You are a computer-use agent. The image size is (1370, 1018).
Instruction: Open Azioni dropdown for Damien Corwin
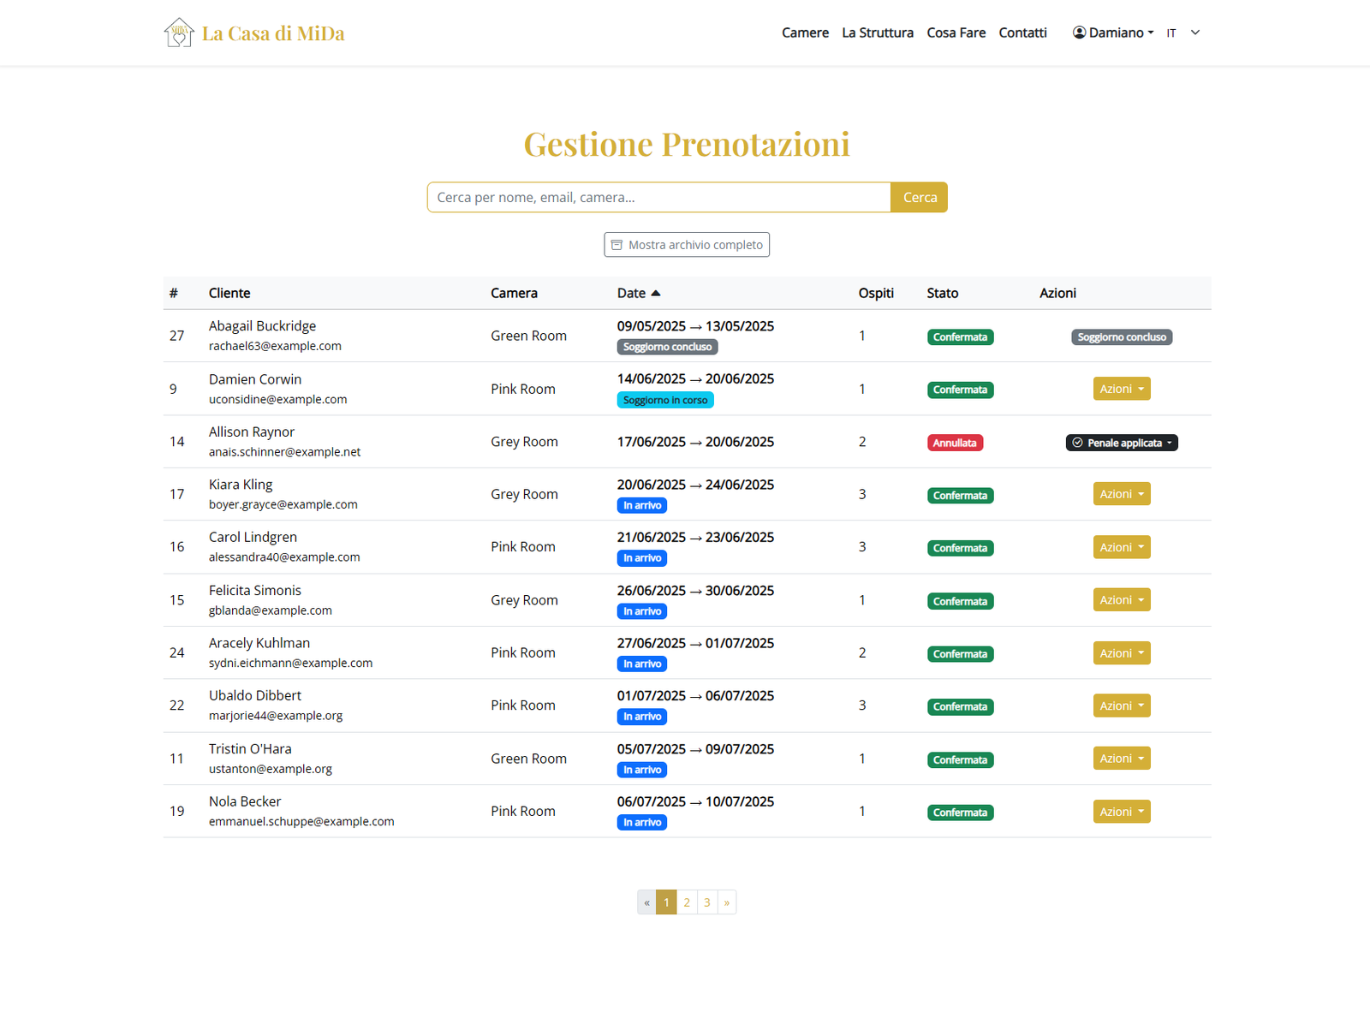(x=1121, y=389)
